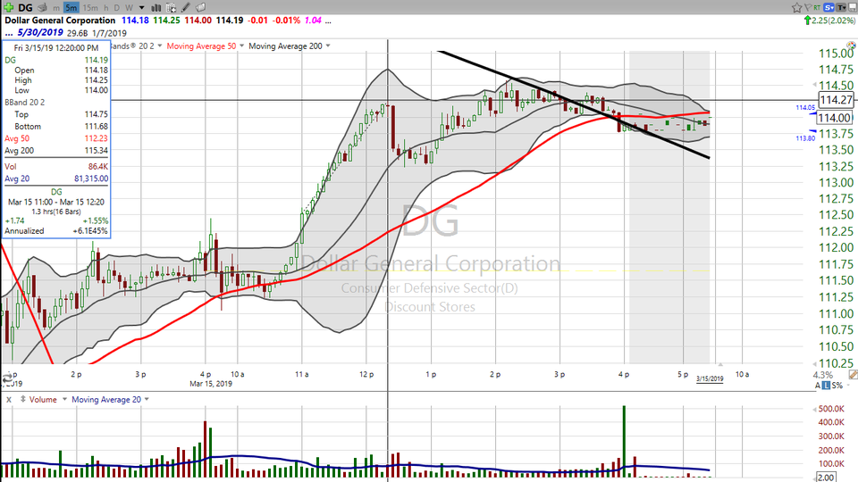This screenshot has width=858, height=482.
Task: Click the printer icon next to DG
Action: pyautogui.click(x=42, y=8)
